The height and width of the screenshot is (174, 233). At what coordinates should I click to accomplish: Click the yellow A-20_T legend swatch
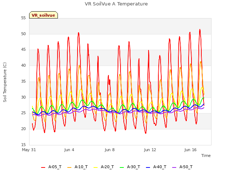point(95,167)
